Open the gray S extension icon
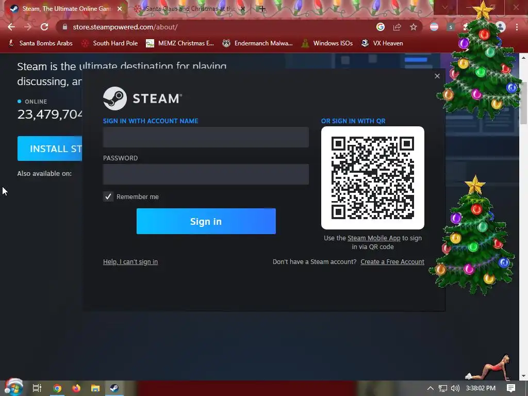The image size is (528, 396). pyautogui.click(x=451, y=27)
